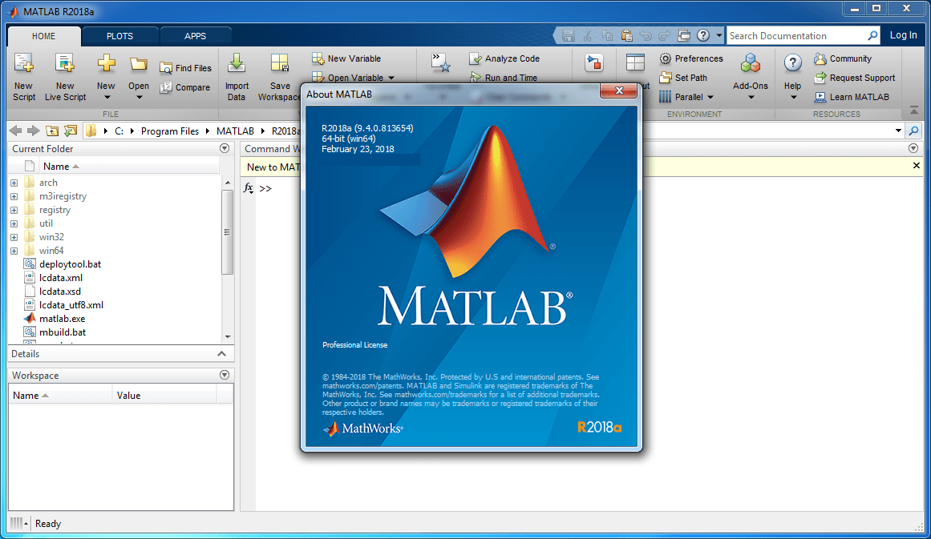Click the Favorites star icon
This screenshot has width=931, height=539.
[x=440, y=62]
